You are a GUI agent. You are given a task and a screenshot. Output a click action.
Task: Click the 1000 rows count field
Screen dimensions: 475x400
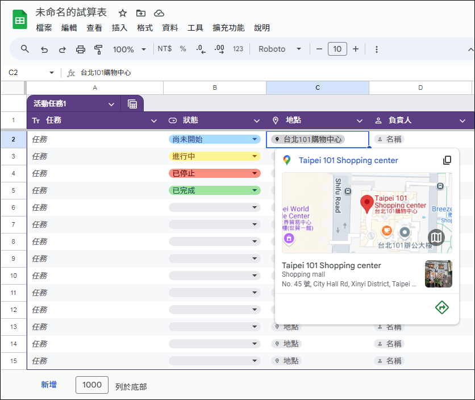coord(92,385)
